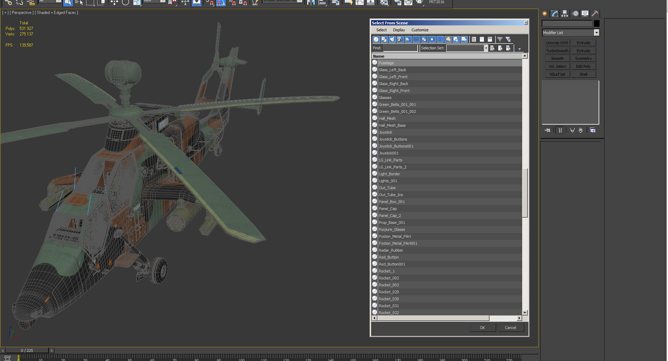Click the Unwrap UVW modifier button
Image resolution: width=668 pixels, height=361 pixels.
tap(557, 43)
